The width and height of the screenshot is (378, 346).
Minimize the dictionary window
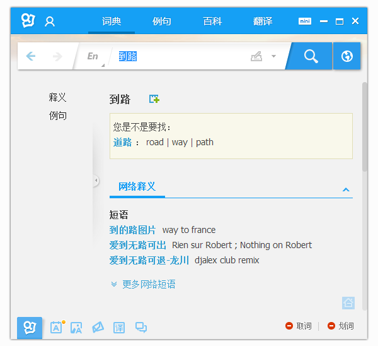pyautogui.click(x=324, y=21)
